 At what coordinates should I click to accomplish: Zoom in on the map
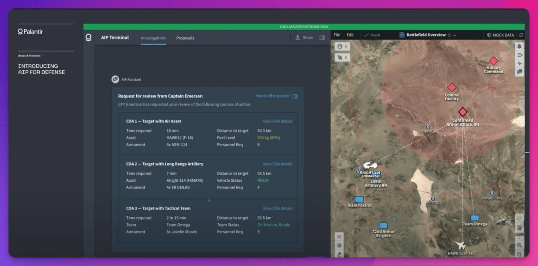[519, 245]
